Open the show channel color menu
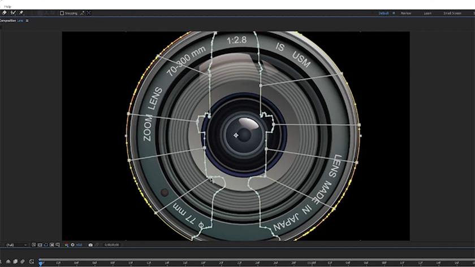This screenshot has height=267, width=475. pos(66,245)
